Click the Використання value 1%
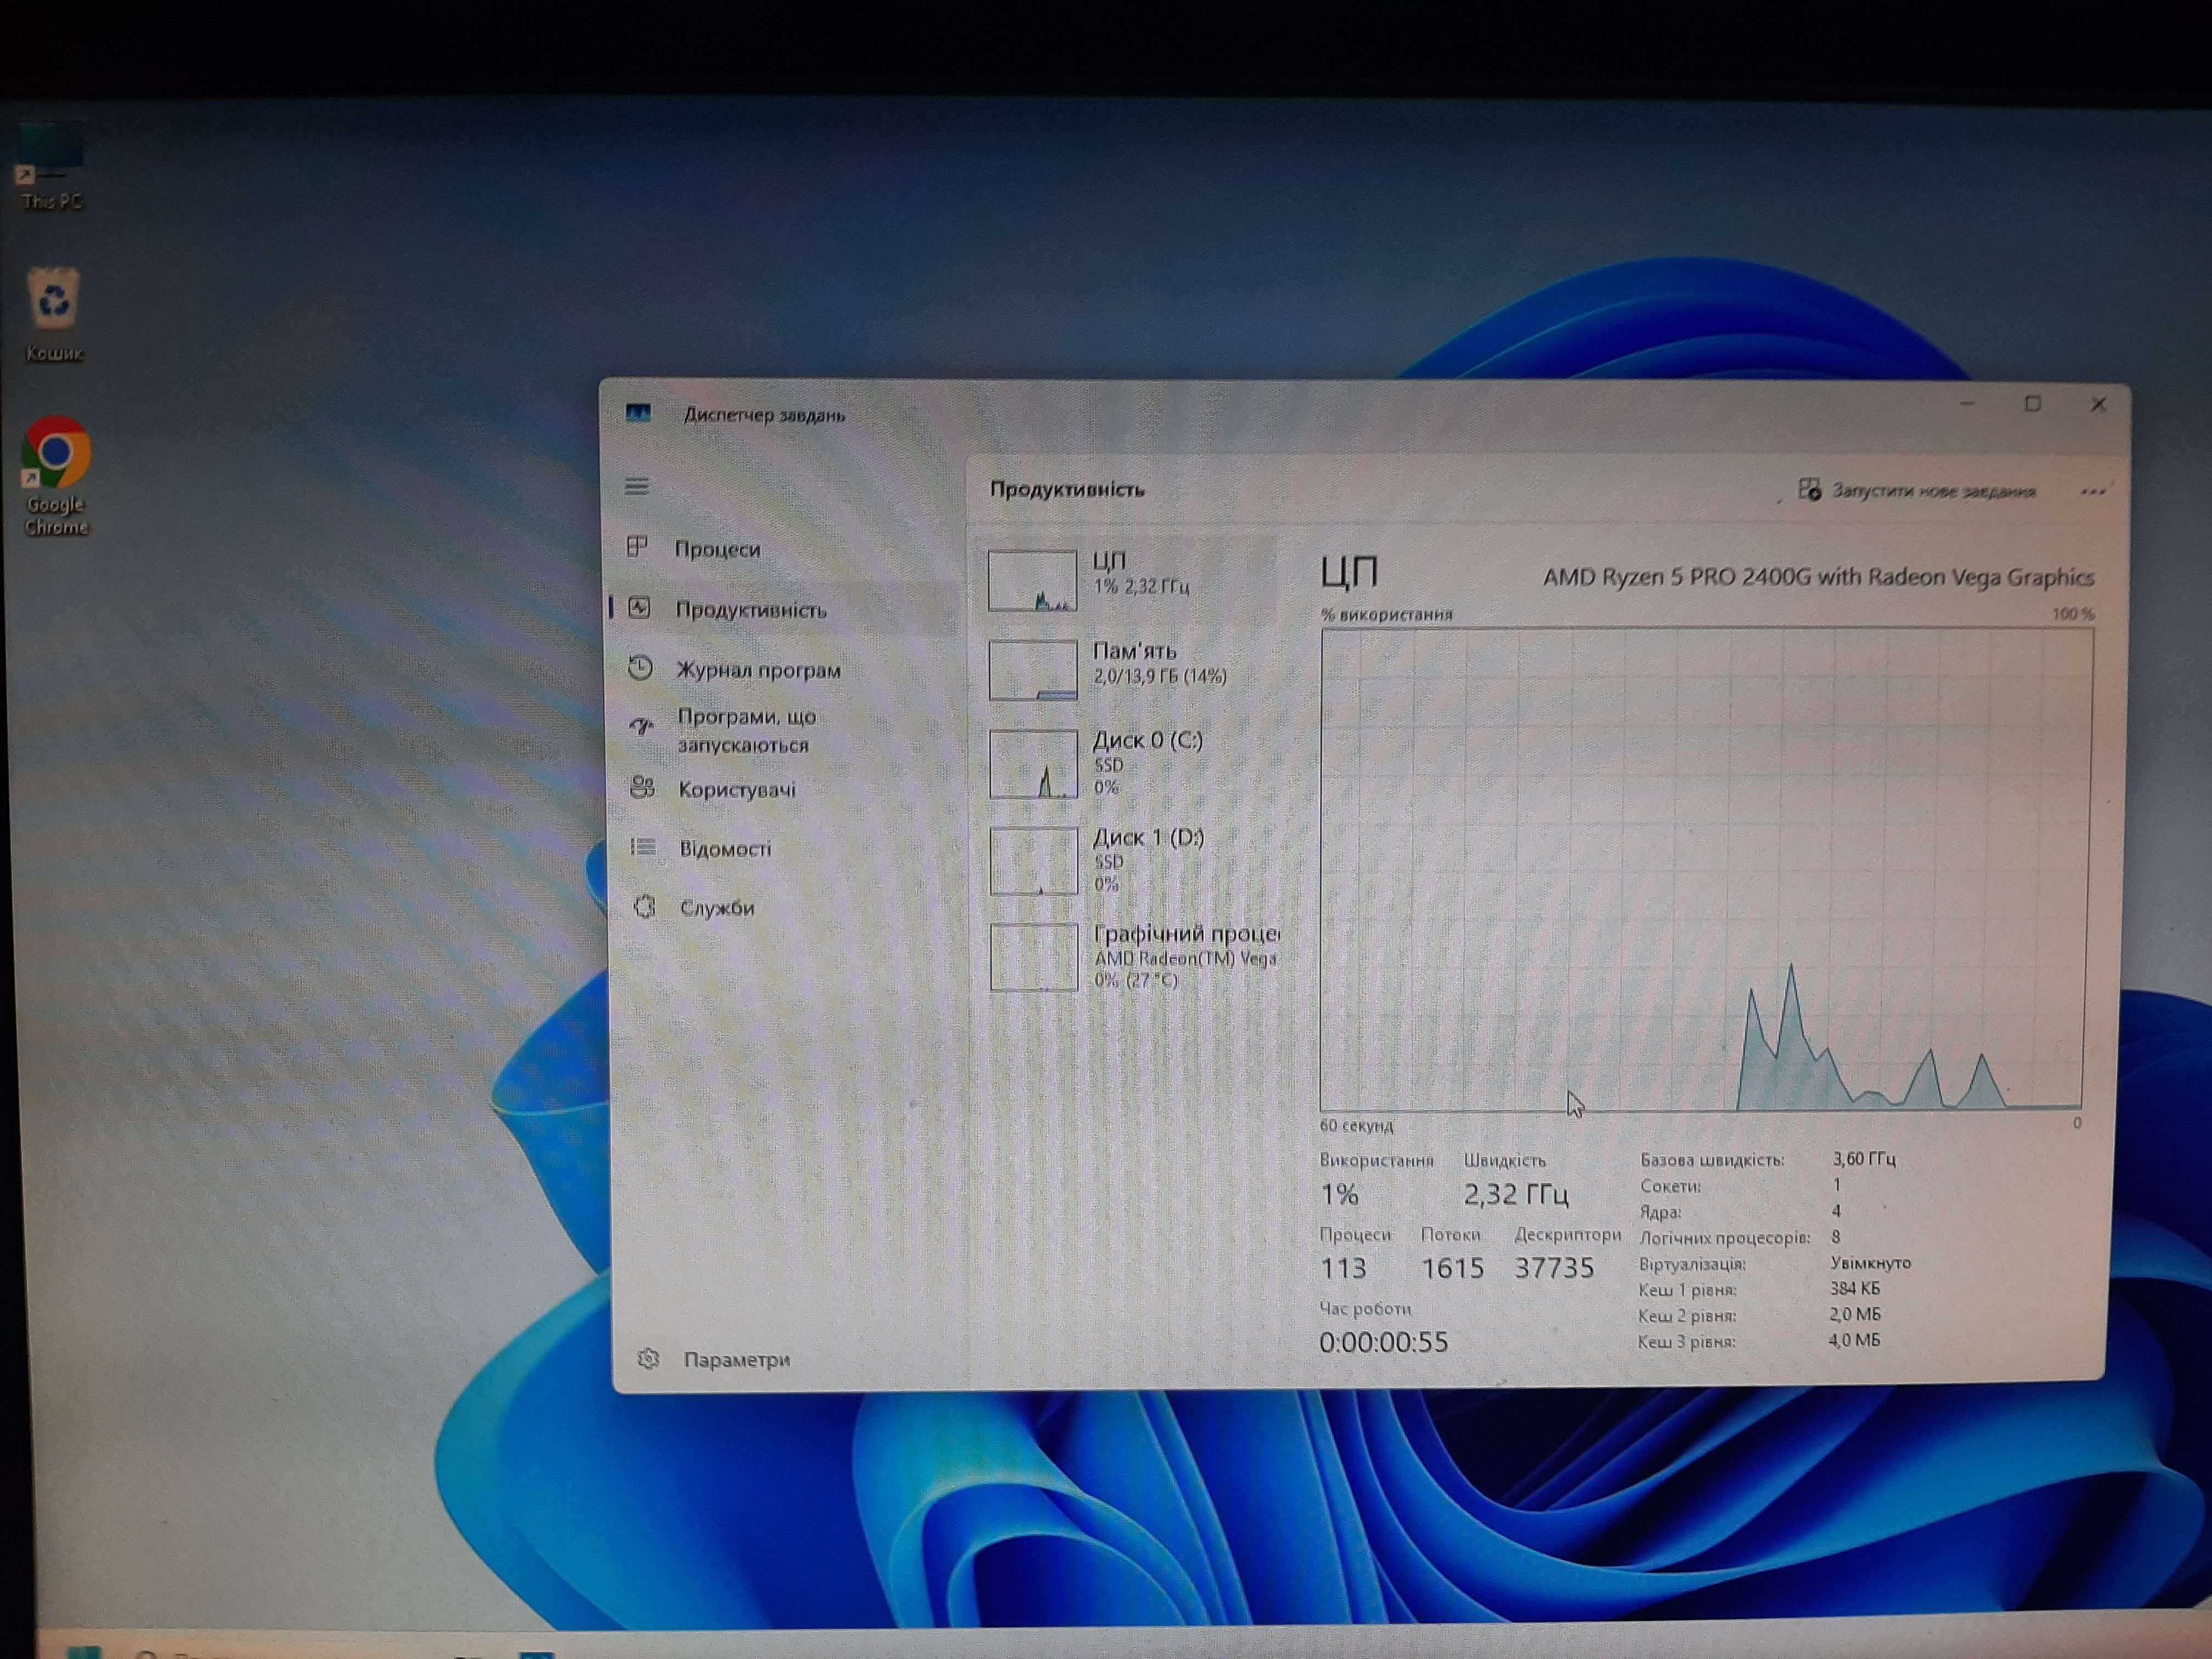 [x=1339, y=1194]
